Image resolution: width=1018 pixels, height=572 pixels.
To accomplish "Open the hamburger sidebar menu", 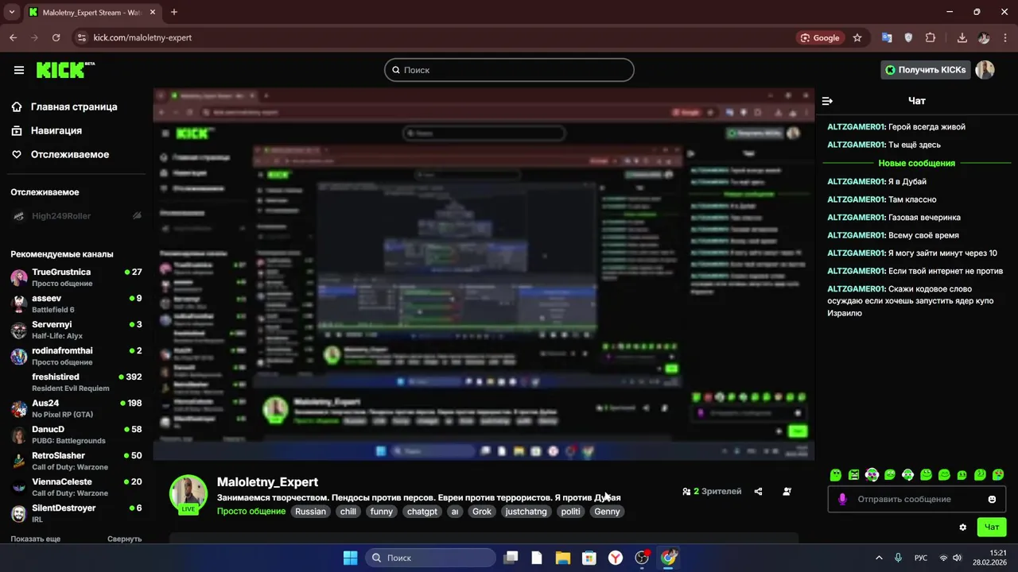I will click(x=19, y=70).
